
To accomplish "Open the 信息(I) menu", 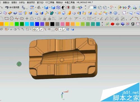I will tap(14, 3).
